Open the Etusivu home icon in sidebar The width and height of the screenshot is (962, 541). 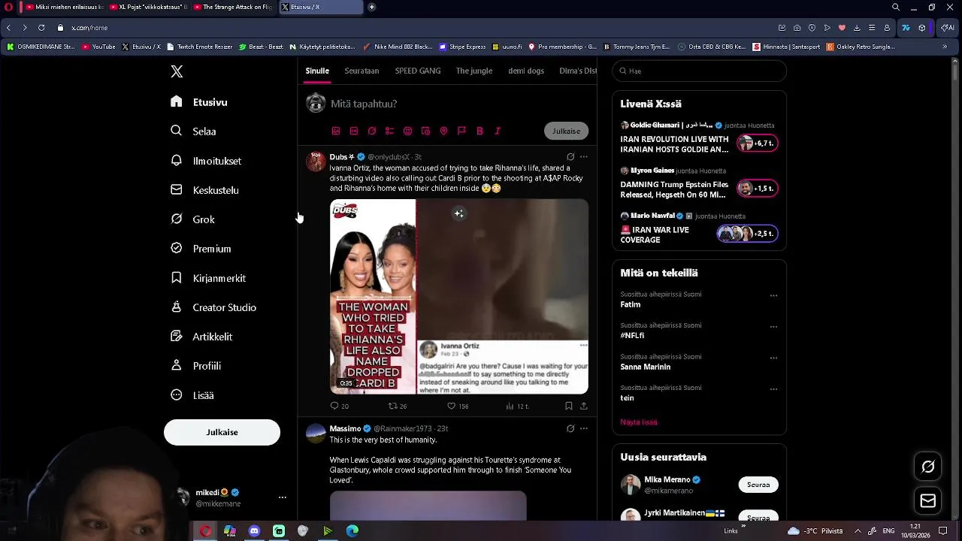tap(177, 101)
